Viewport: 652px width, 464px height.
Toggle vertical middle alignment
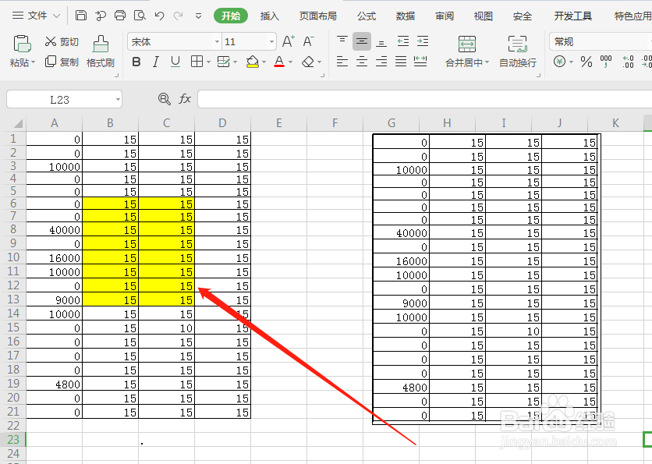click(362, 41)
